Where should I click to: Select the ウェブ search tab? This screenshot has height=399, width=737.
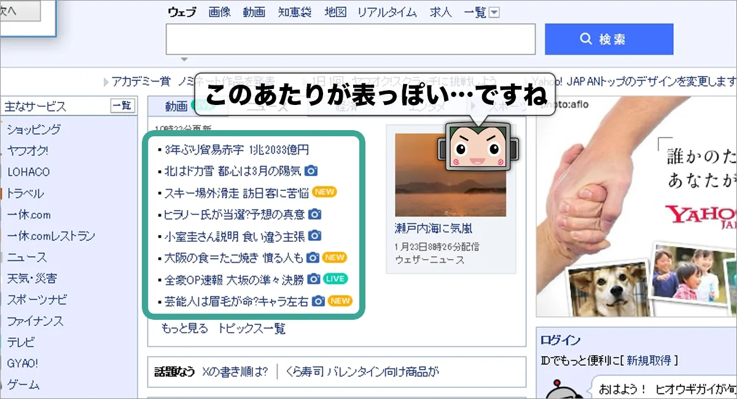point(182,12)
